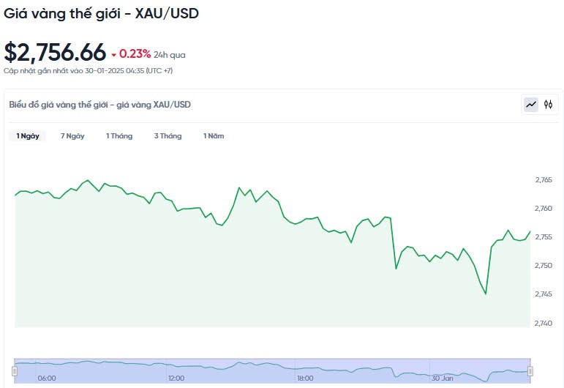Click the 0.23% change percentage
The width and height of the screenshot is (564, 388).
pos(135,53)
